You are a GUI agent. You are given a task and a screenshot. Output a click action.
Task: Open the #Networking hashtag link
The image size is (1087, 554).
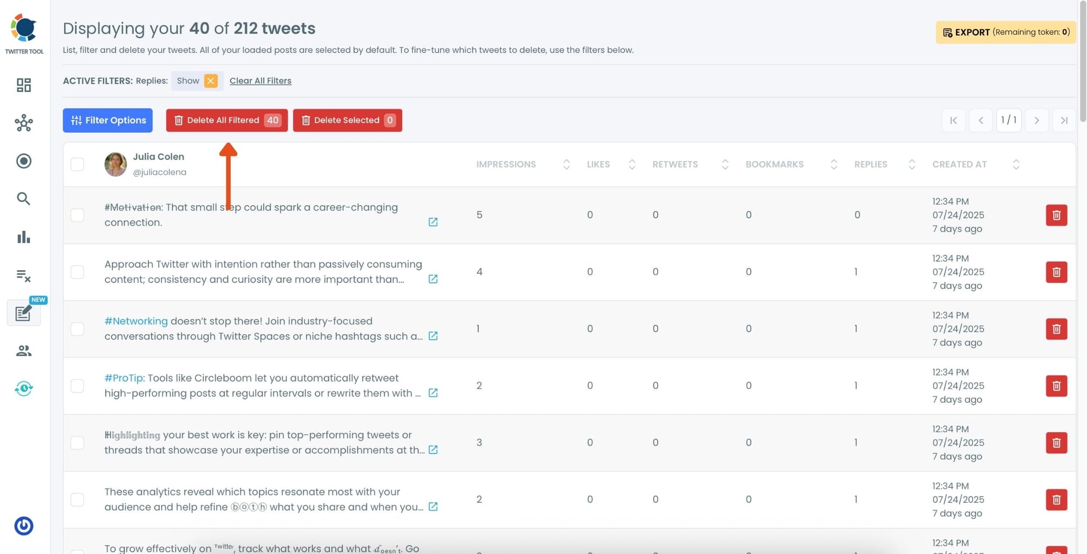click(136, 321)
